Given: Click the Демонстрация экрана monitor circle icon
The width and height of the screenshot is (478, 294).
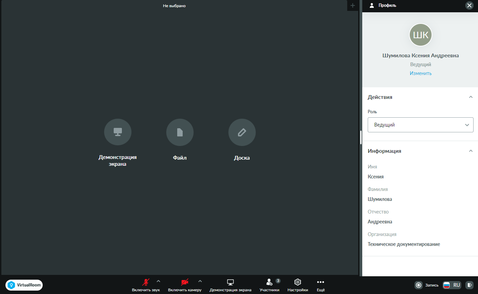Looking at the screenshot, I should coord(118,132).
